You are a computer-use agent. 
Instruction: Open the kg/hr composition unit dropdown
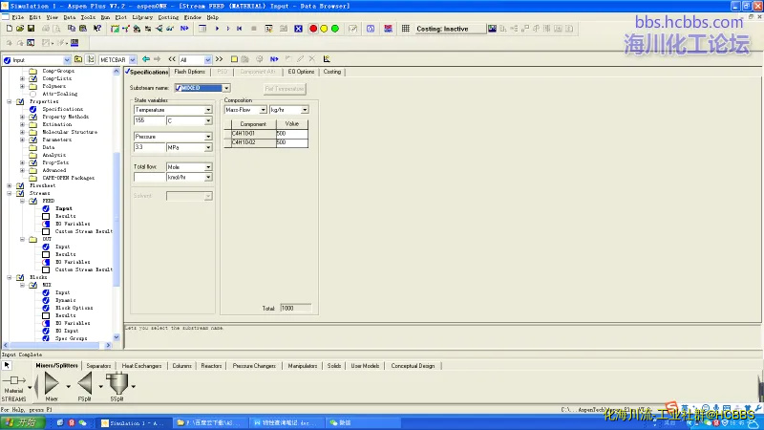tap(305, 110)
